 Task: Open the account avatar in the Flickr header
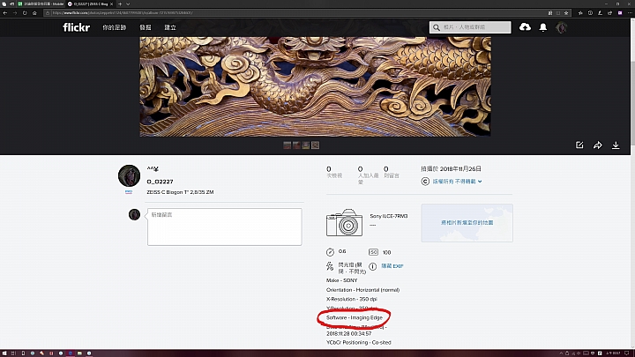tap(561, 27)
